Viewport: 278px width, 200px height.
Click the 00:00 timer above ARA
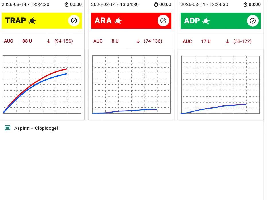click(x=165, y=5)
